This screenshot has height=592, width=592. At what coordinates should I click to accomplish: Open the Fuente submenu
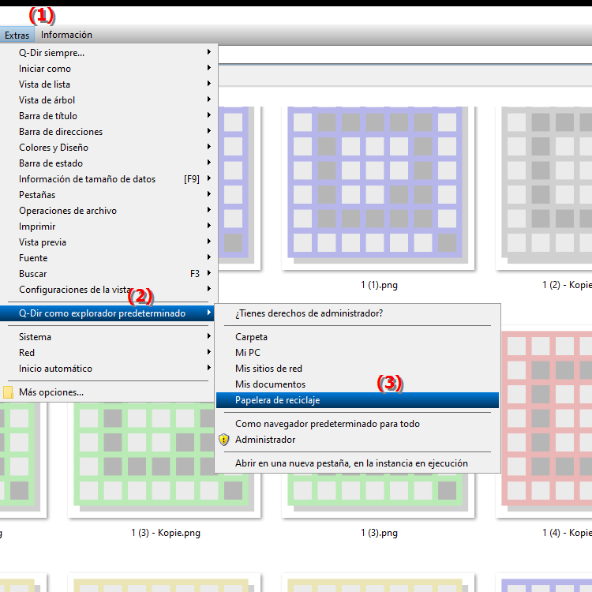pyautogui.click(x=109, y=258)
